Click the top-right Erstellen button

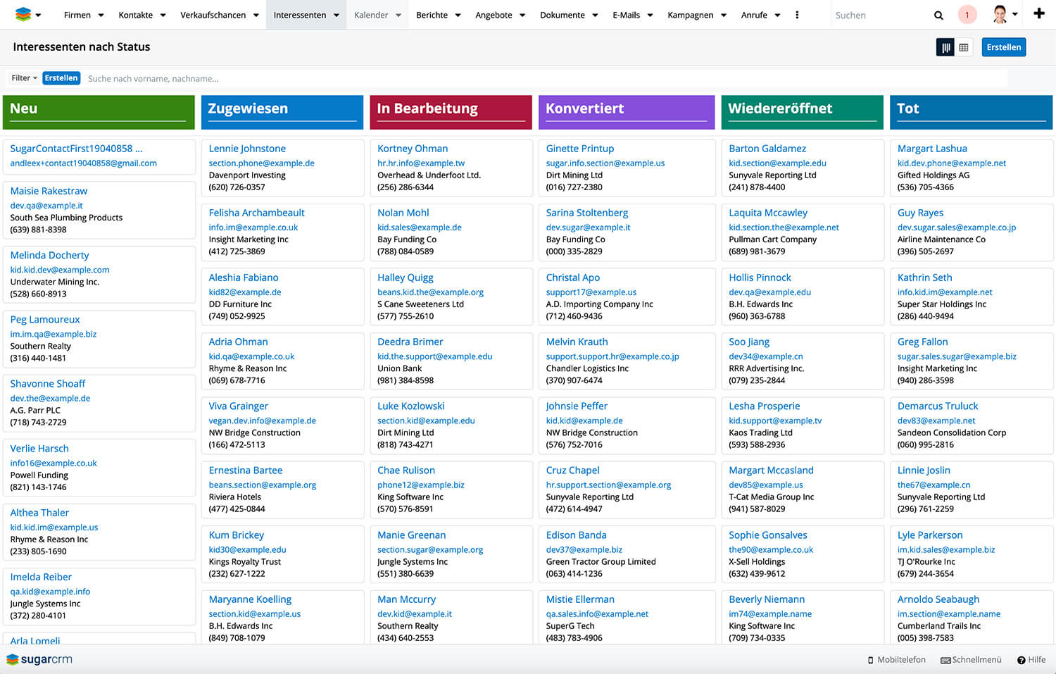[1003, 47]
